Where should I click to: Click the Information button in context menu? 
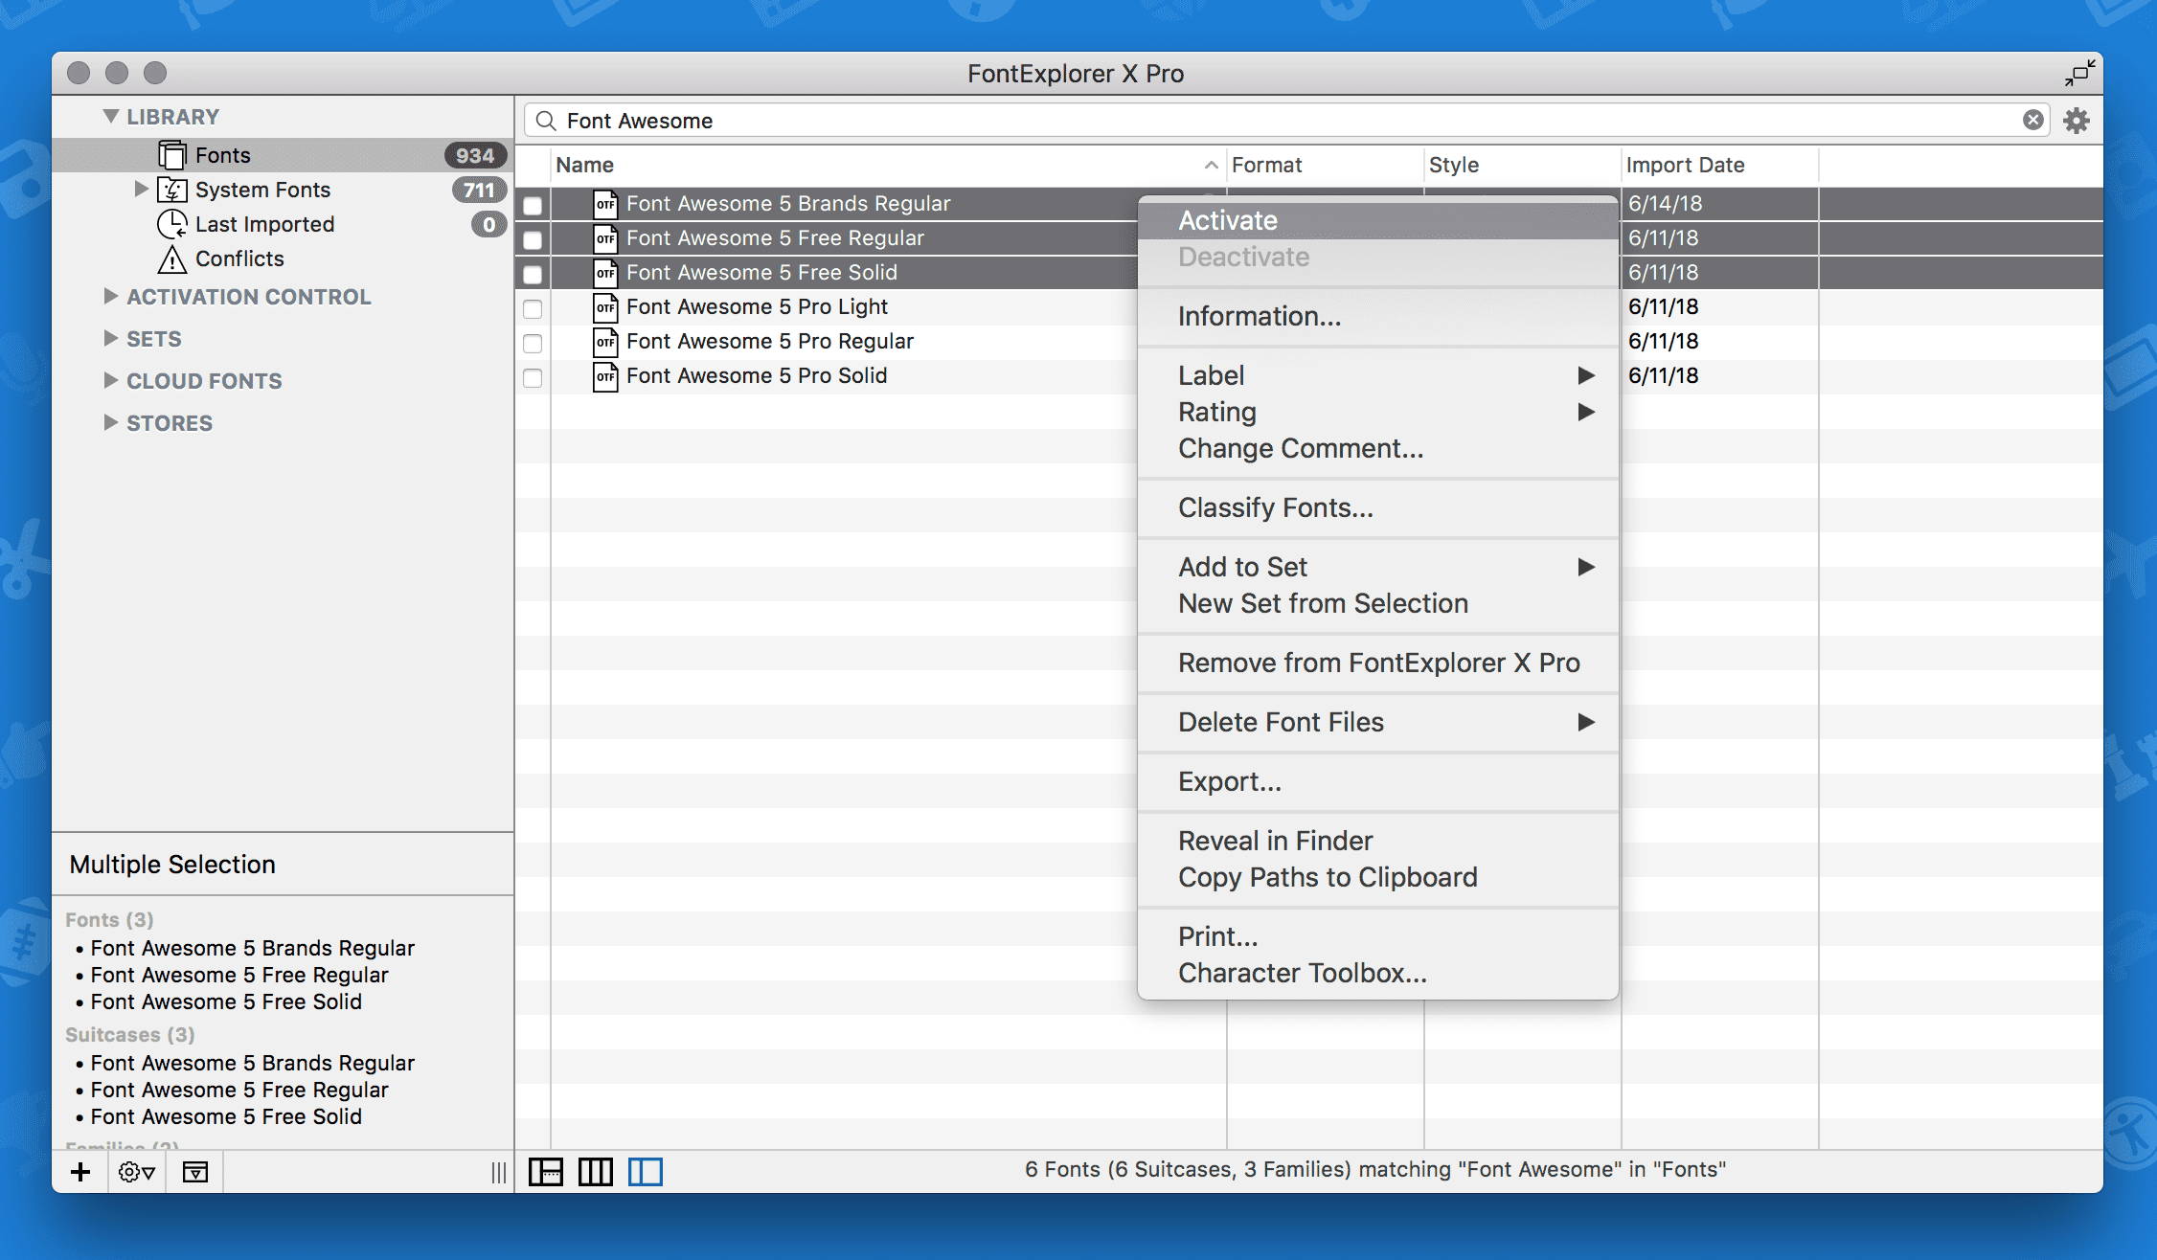(x=1257, y=315)
